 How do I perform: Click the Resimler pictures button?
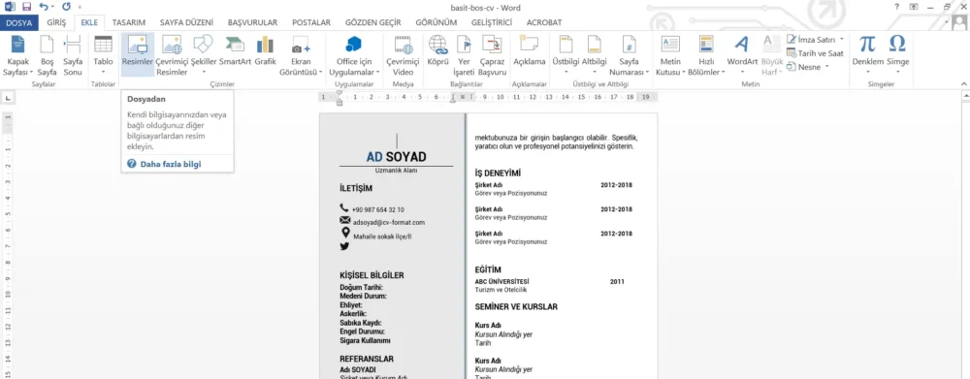138,55
